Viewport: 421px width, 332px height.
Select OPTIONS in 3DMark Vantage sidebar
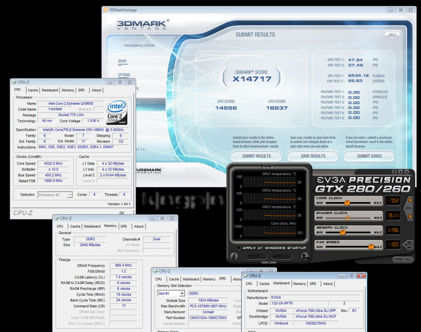(124, 75)
